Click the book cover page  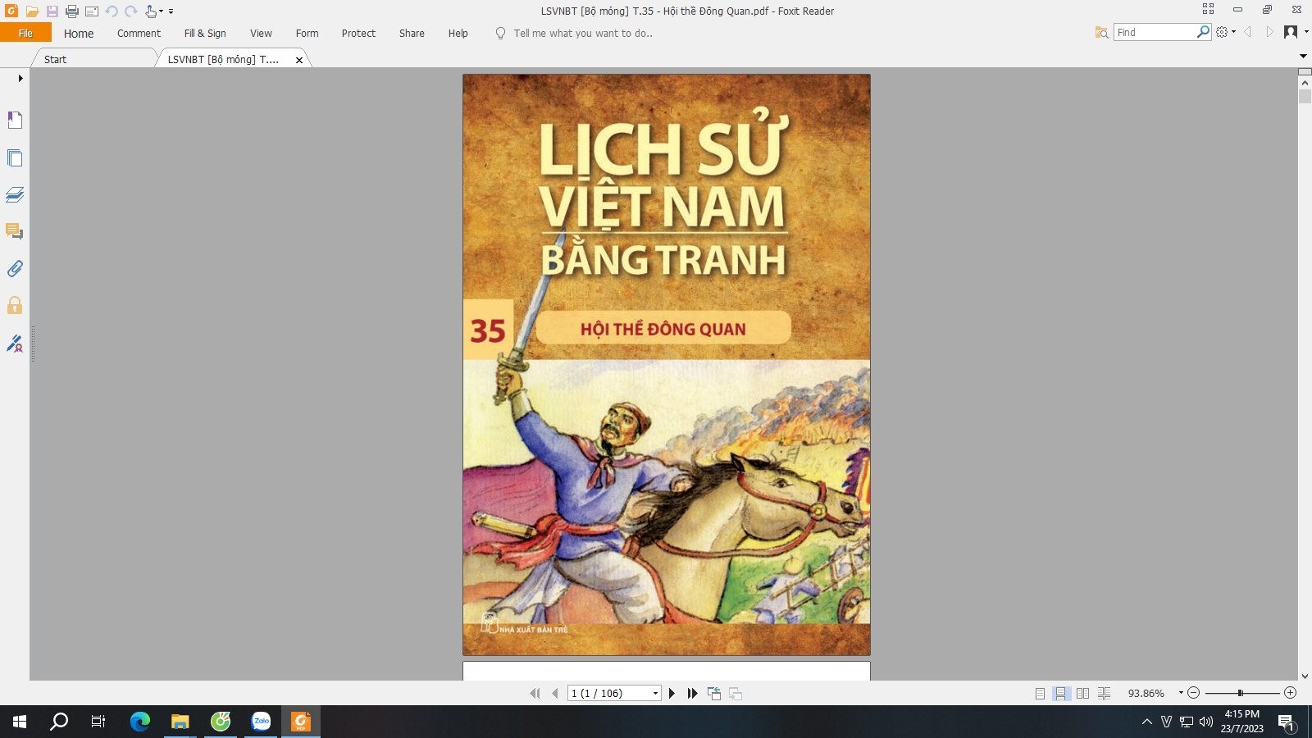coord(667,365)
